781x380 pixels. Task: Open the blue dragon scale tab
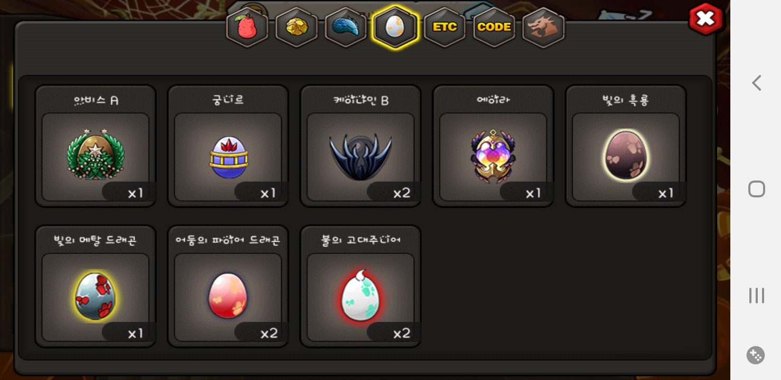point(346,27)
